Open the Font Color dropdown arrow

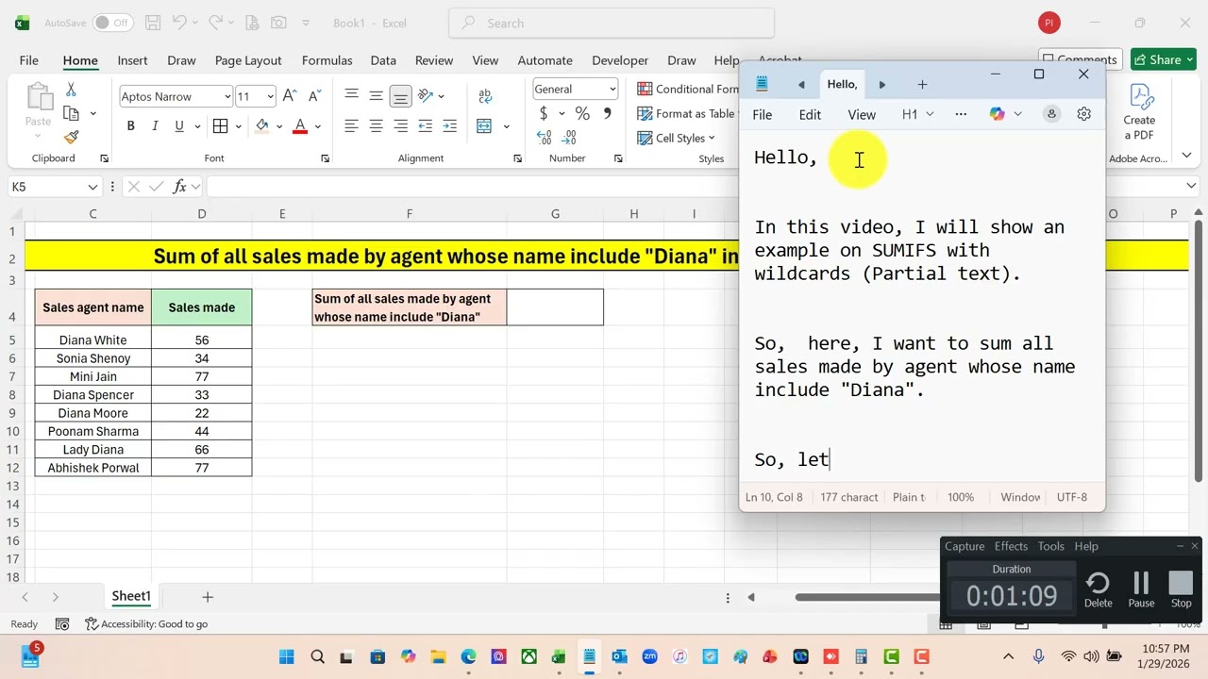318,126
